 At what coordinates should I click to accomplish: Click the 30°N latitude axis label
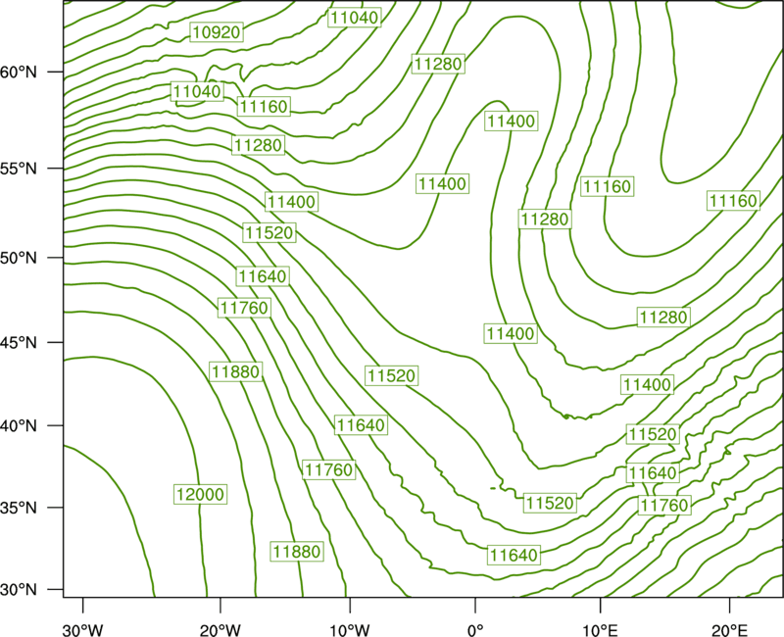(19, 590)
